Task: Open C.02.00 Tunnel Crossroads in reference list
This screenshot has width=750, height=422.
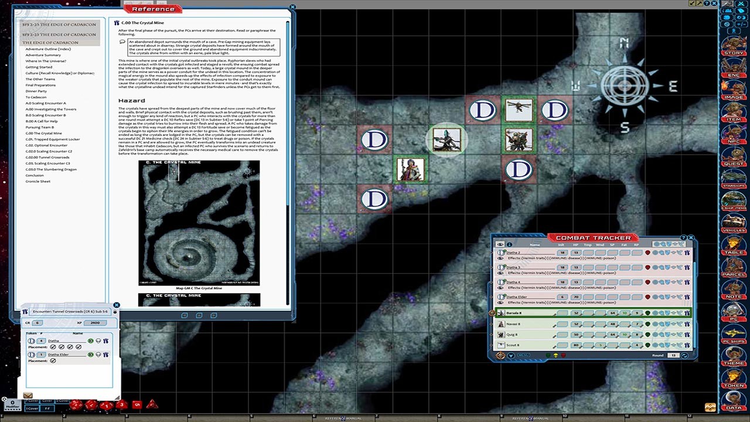Action: pyautogui.click(x=47, y=157)
